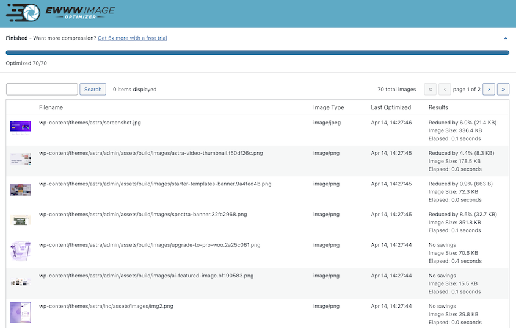516x328 pixels.
Task: Click the image/jpeg type cell
Action: (x=327, y=123)
